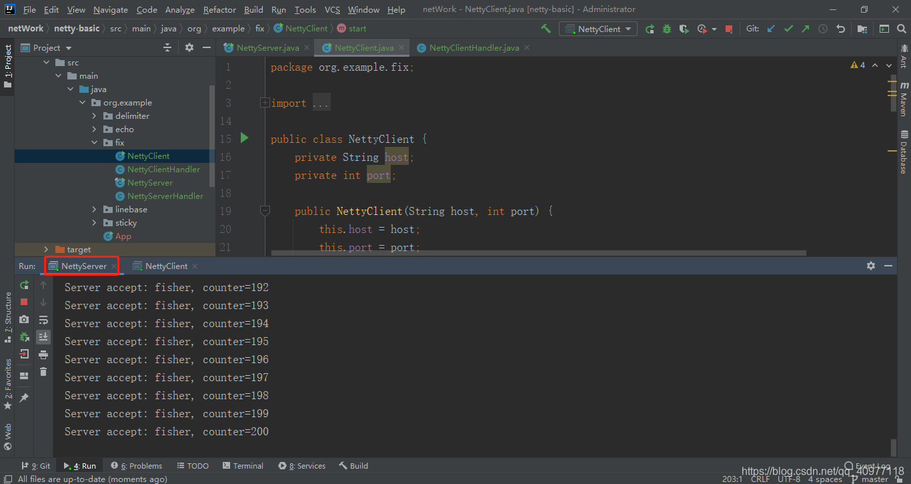The width and height of the screenshot is (911, 484).
Task: Collapse the org.example package
Action: (83, 103)
